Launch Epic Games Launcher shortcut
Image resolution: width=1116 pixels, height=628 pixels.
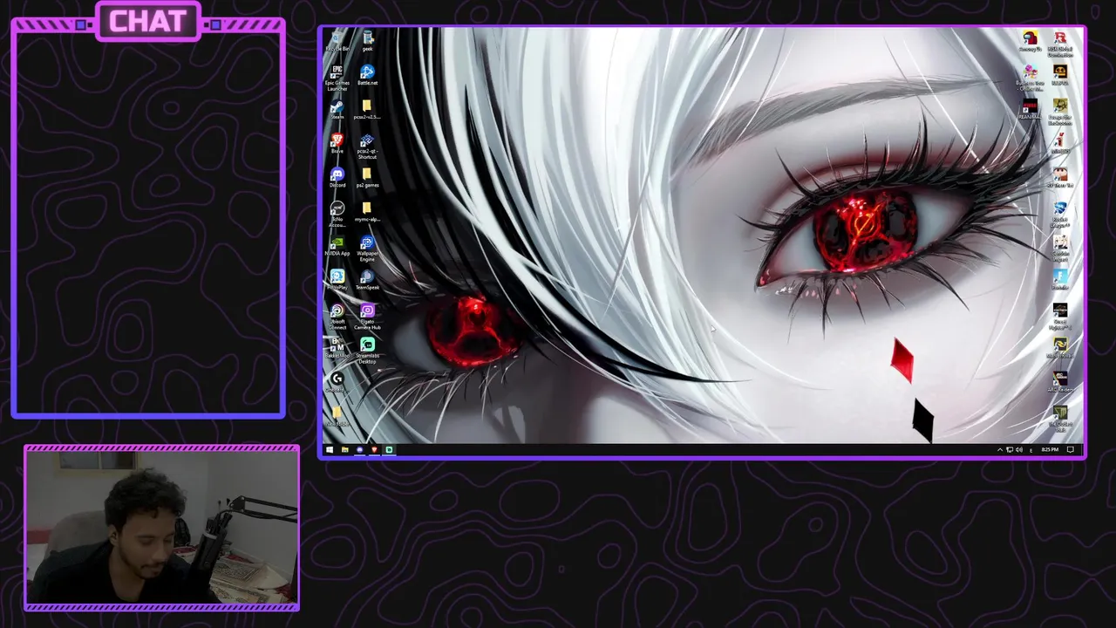pos(337,77)
